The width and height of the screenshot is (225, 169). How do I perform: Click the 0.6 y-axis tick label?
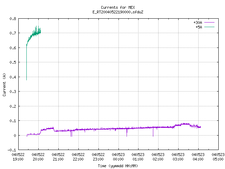pyautogui.click(x=13, y=48)
